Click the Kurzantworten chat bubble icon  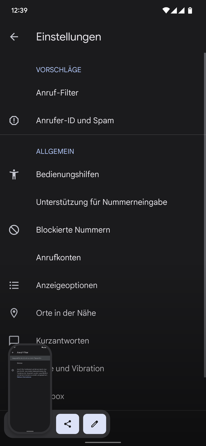[x=14, y=340]
